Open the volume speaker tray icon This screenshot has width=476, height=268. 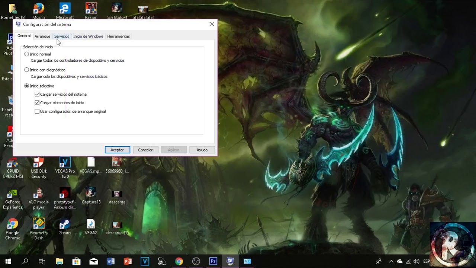pyautogui.click(x=416, y=261)
